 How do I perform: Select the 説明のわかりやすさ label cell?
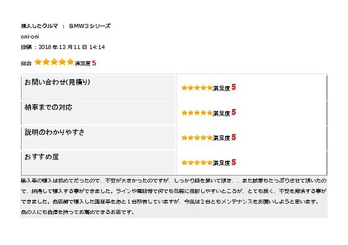pos(99,137)
